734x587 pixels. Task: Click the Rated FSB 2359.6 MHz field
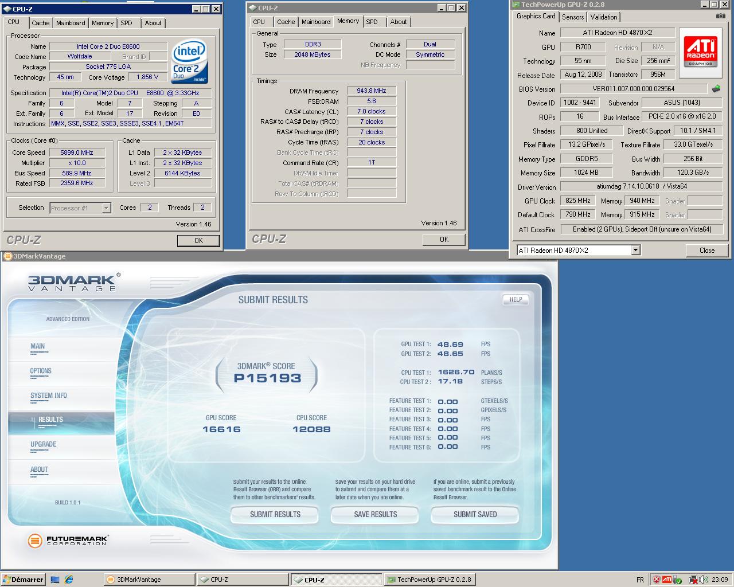click(x=77, y=183)
